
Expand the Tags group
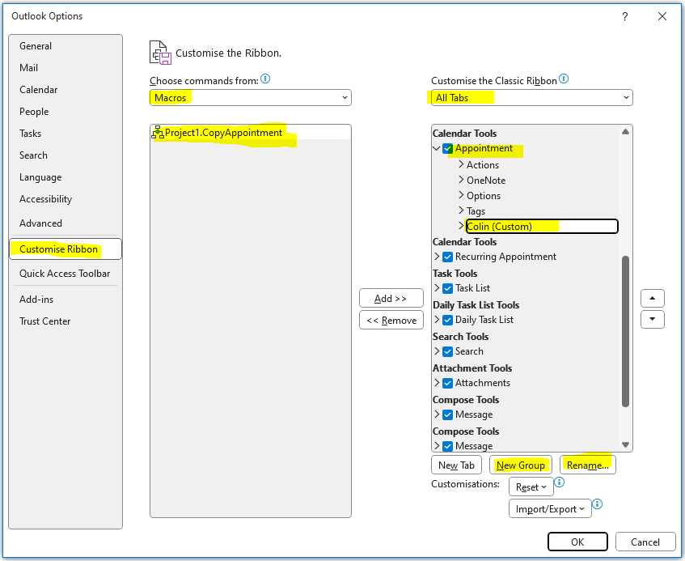point(461,210)
